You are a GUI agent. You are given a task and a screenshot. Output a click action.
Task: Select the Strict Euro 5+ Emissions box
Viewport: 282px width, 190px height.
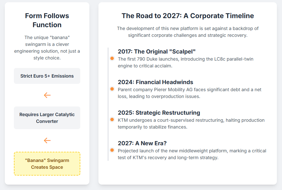point(47,76)
